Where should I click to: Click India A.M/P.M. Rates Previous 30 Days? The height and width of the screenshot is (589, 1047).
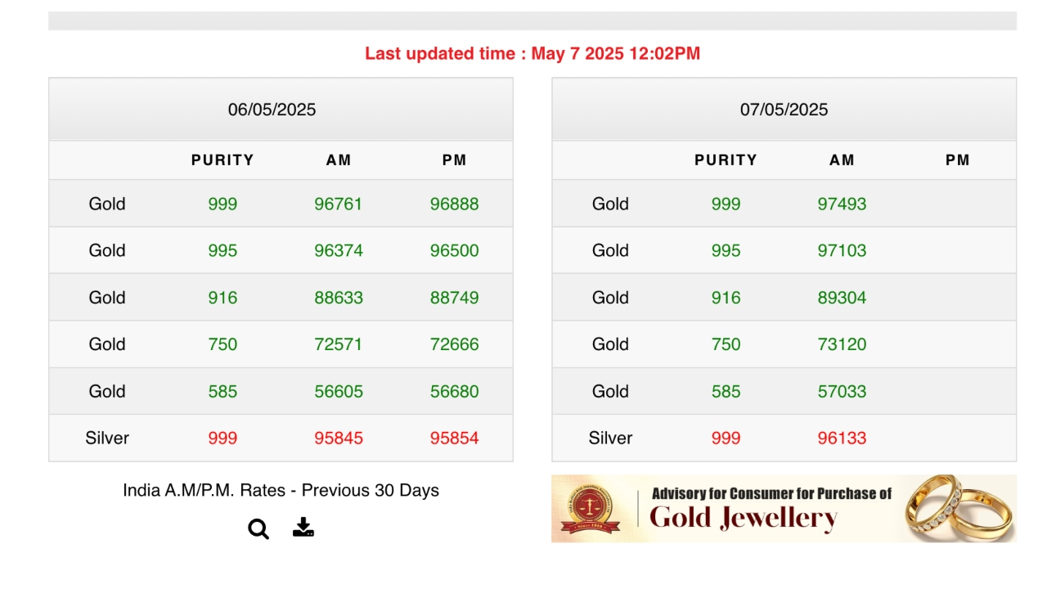[281, 490]
